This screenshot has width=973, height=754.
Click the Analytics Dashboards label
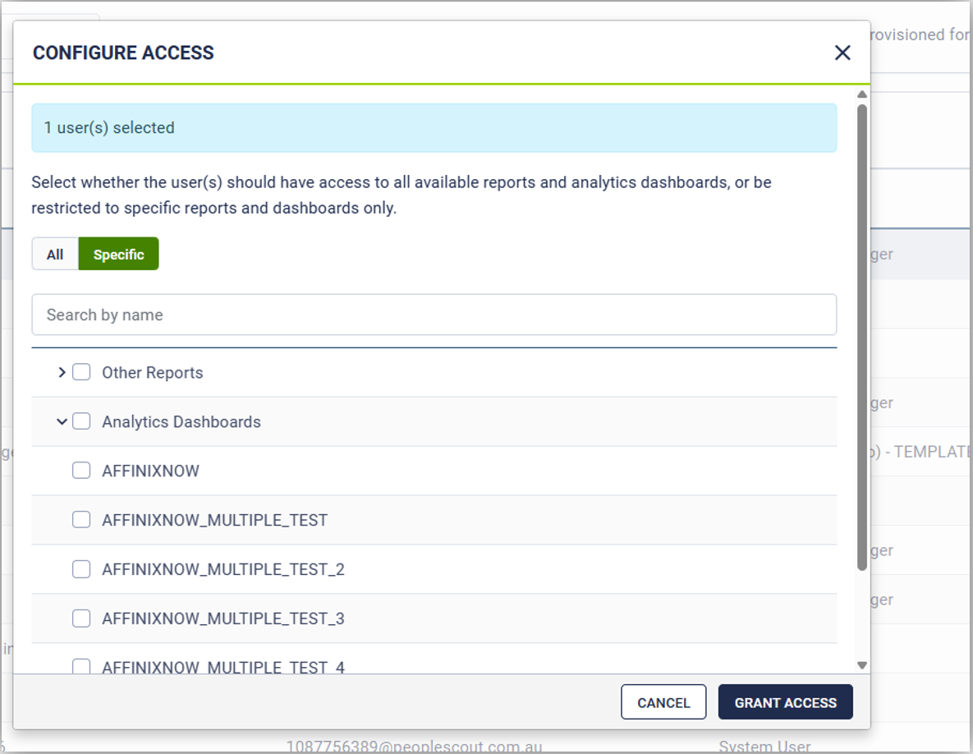(x=181, y=422)
